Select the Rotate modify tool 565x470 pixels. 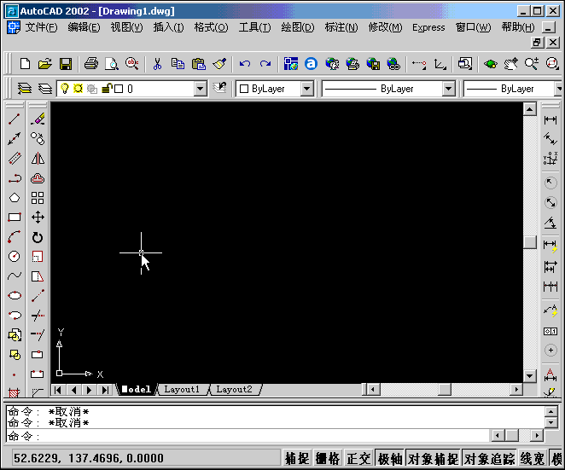coord(38,237)
